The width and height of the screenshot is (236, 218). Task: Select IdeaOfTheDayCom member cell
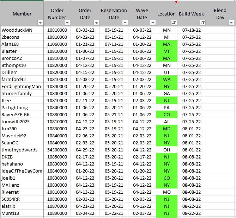pyautogui.click(x=22, y=171)
